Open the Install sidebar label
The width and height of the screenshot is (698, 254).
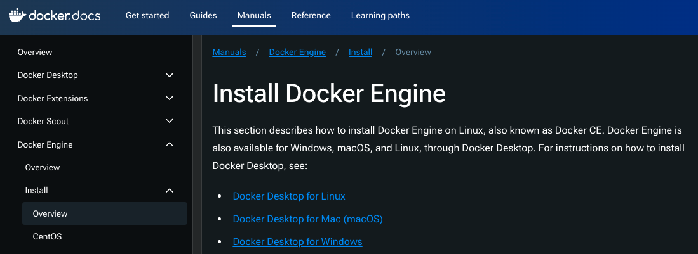coord(36,191)
